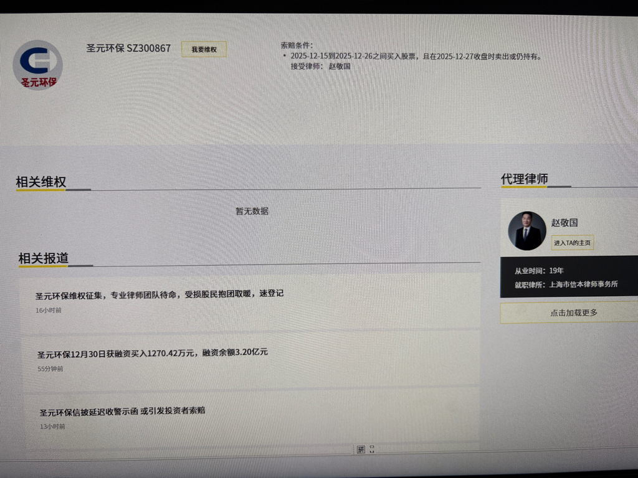Click 点击加载更多 button
The height and width of the screenshot is (478, 638).
(x=574, y=312)
